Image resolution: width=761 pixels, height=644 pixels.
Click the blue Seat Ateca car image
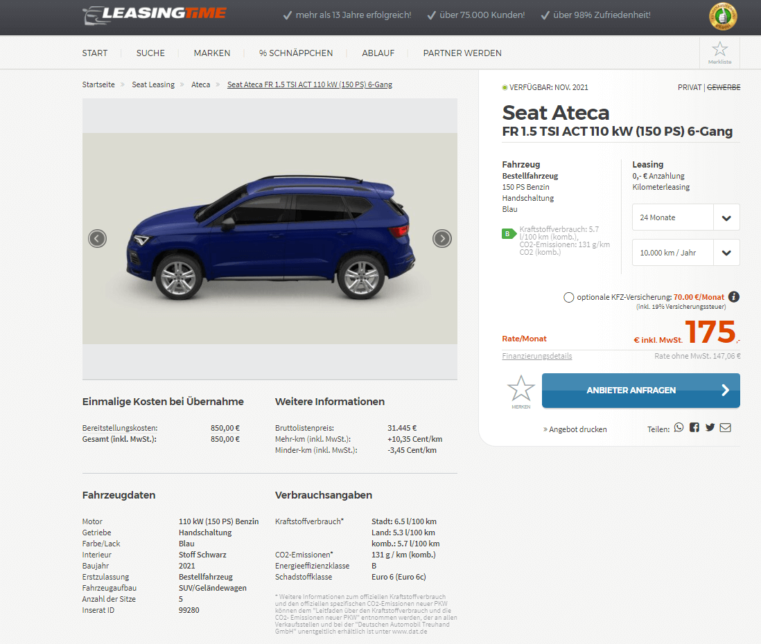[271, 238]
